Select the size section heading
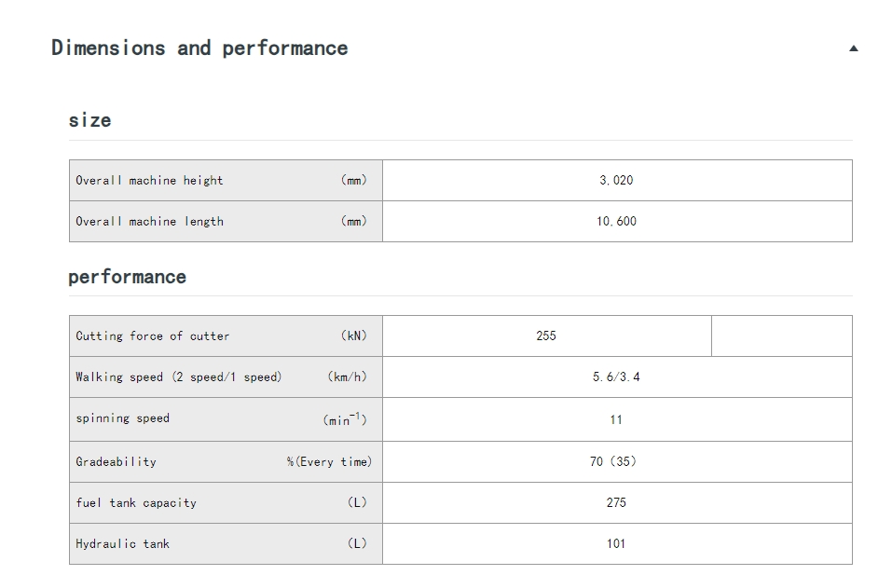This screenshot has width=892, height=575. point(89,120)
